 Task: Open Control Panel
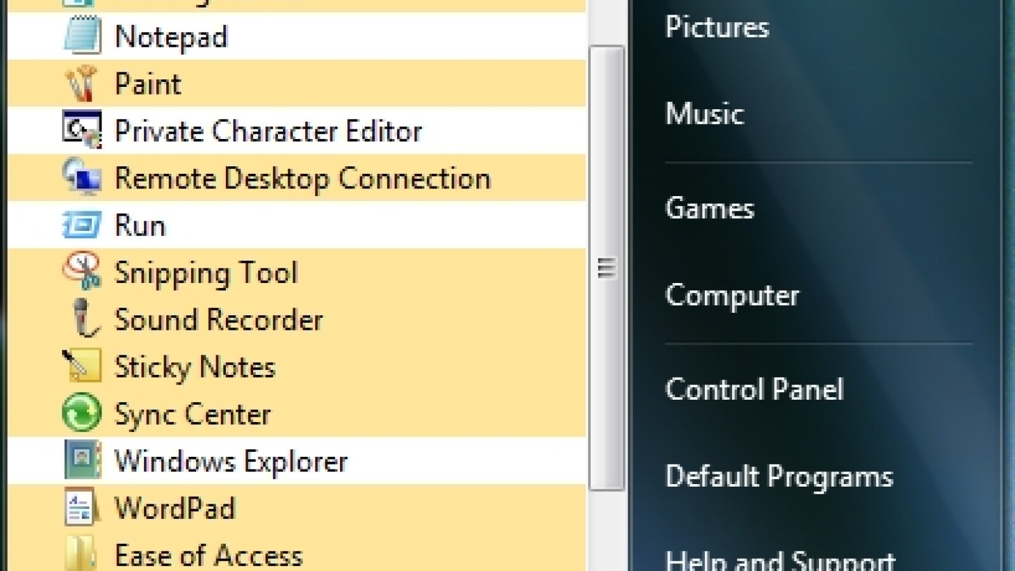pyautogui.click(x=754, y=390)
